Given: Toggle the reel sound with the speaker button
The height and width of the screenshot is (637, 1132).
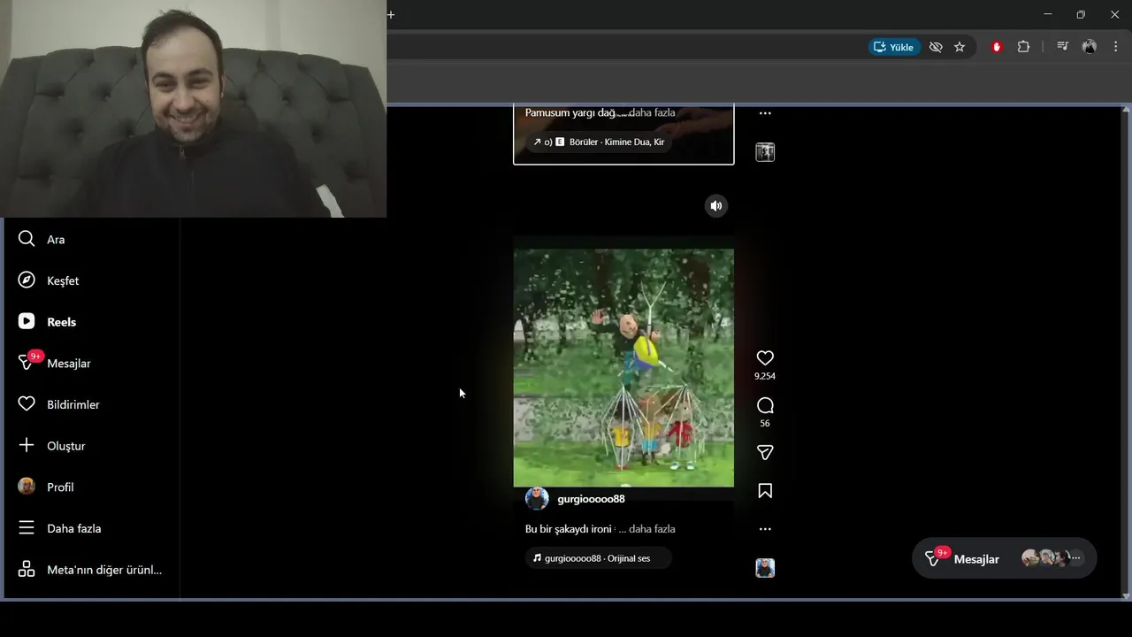Looking at the screenshot, I should pyautogui.click(x=716, y=206).
